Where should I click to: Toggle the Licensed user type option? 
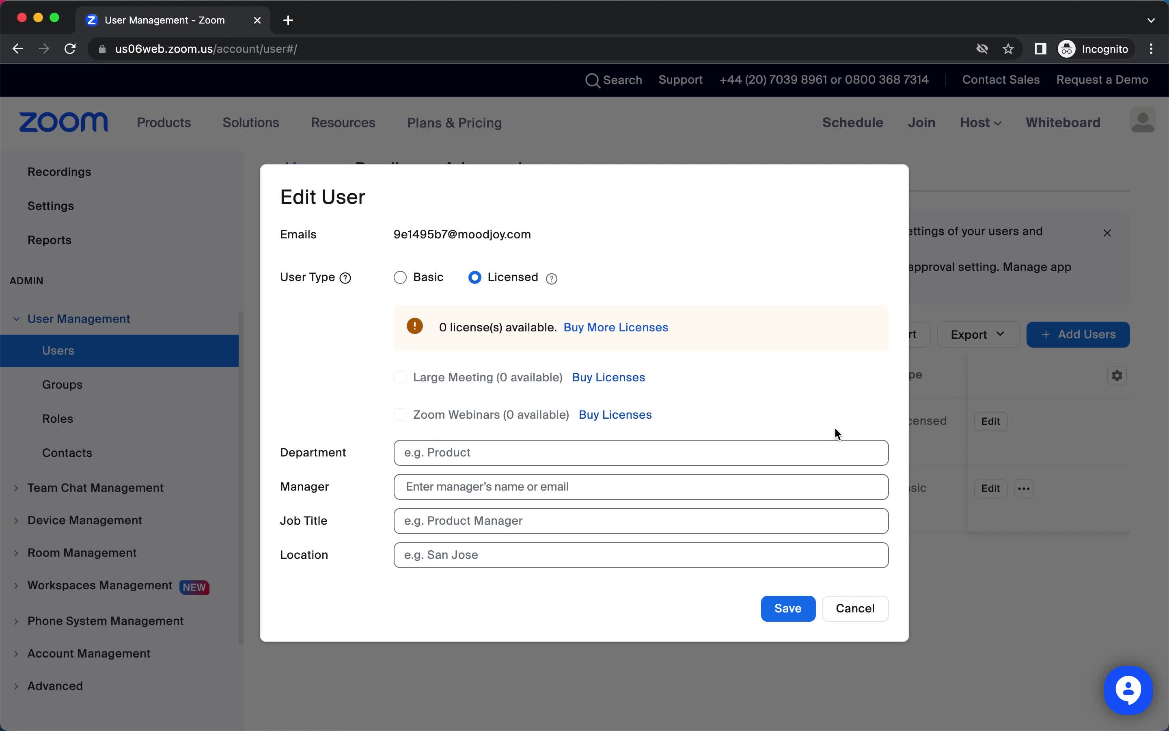click(x=475, y=277)
